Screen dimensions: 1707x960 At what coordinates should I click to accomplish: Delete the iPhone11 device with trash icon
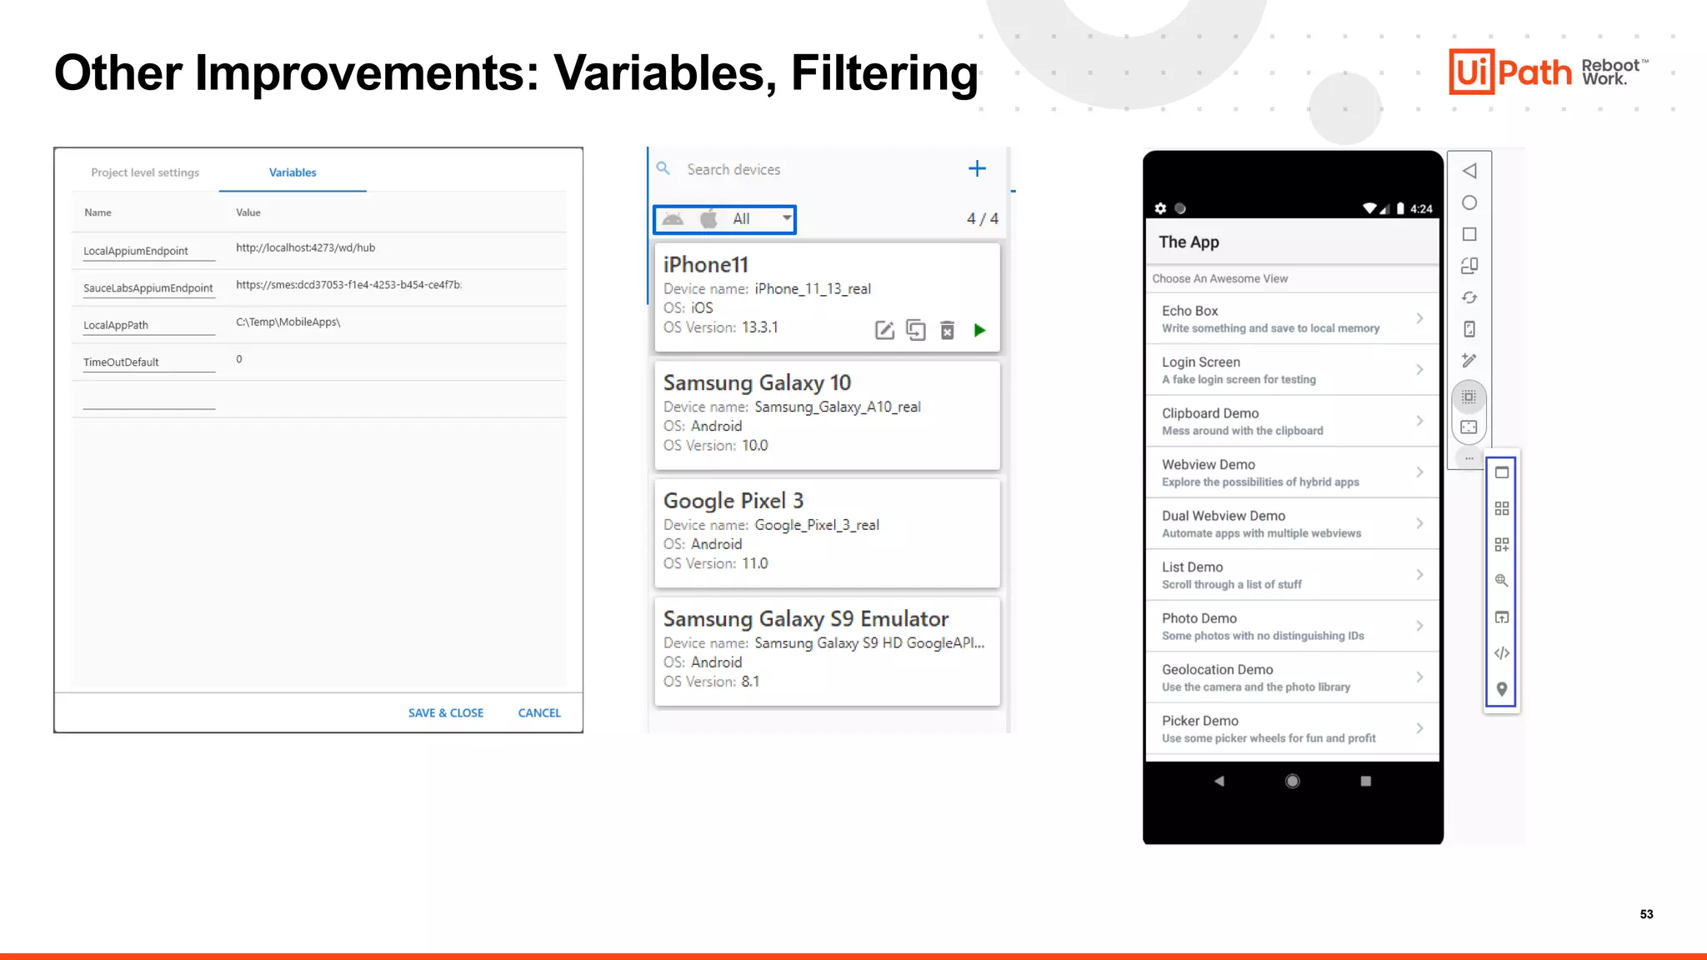coord(948,331)
